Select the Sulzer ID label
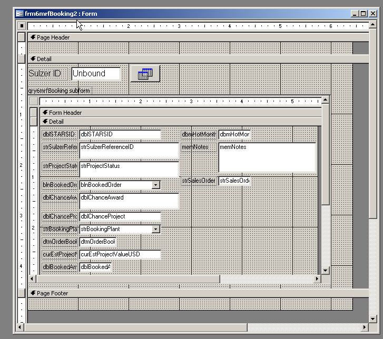The image size is (383, 339). click(x=45, y=74)
